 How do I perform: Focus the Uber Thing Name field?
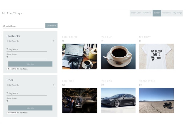(26, 94)
